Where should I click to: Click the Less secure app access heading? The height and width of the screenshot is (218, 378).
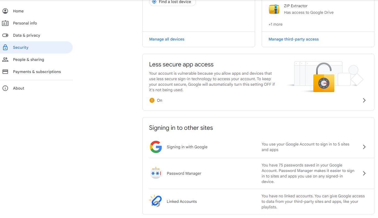coord(181,64)
